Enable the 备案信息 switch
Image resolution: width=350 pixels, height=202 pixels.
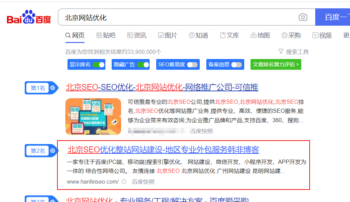(x=237, y=65)
